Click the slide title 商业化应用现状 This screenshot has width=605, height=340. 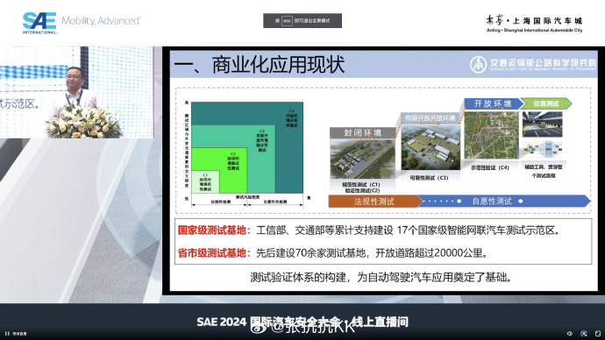[x=278, y=64]
